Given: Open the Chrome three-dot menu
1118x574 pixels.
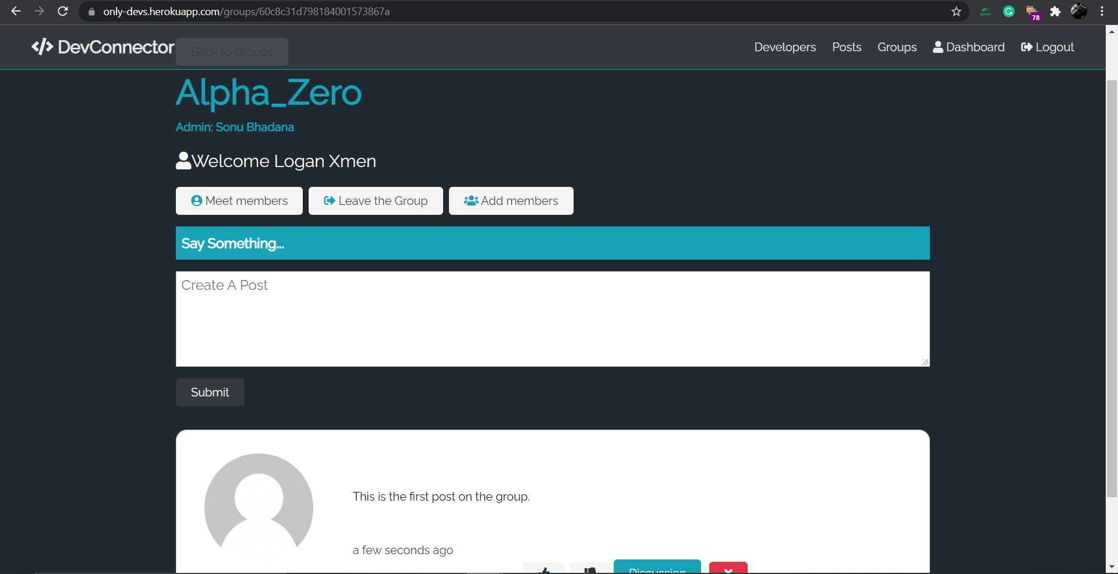Looking at the screenshot, I should click(1102, 11).
